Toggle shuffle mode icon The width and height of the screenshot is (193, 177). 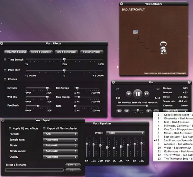coord(158,89)
